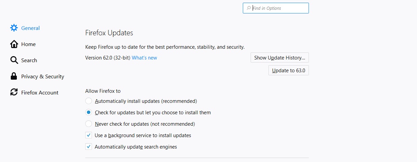Screen dimensions: 417x162
Task: Select Never check for updates option
Action: (x=89, y=124)
